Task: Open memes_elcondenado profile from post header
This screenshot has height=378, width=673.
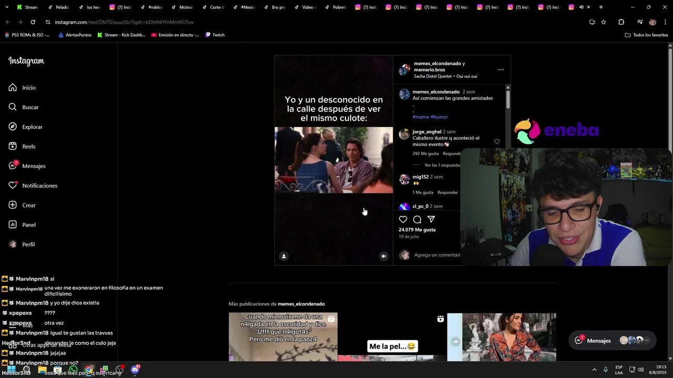Action: point(437,64)
